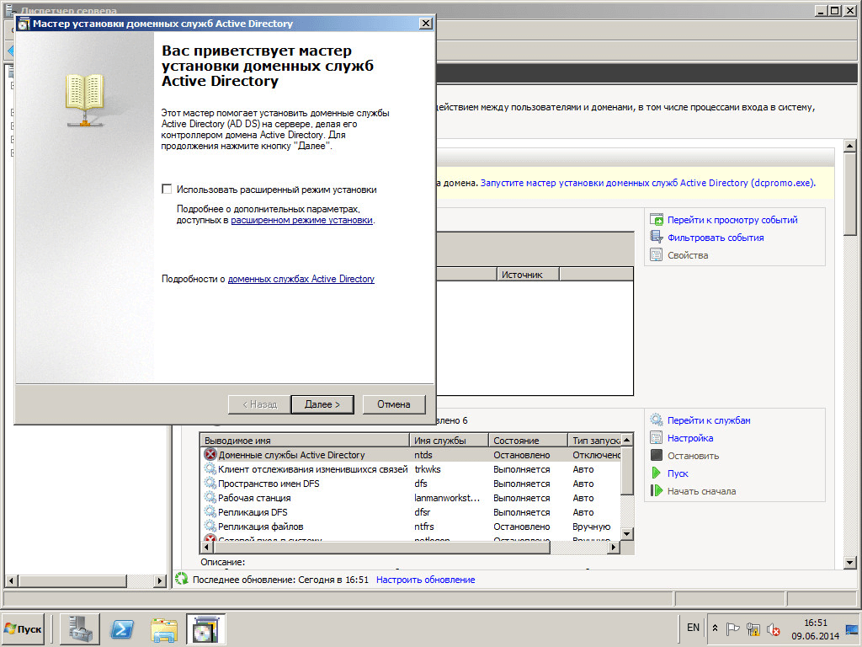Click the Server Manager taskbar icon

pos(80,628)
